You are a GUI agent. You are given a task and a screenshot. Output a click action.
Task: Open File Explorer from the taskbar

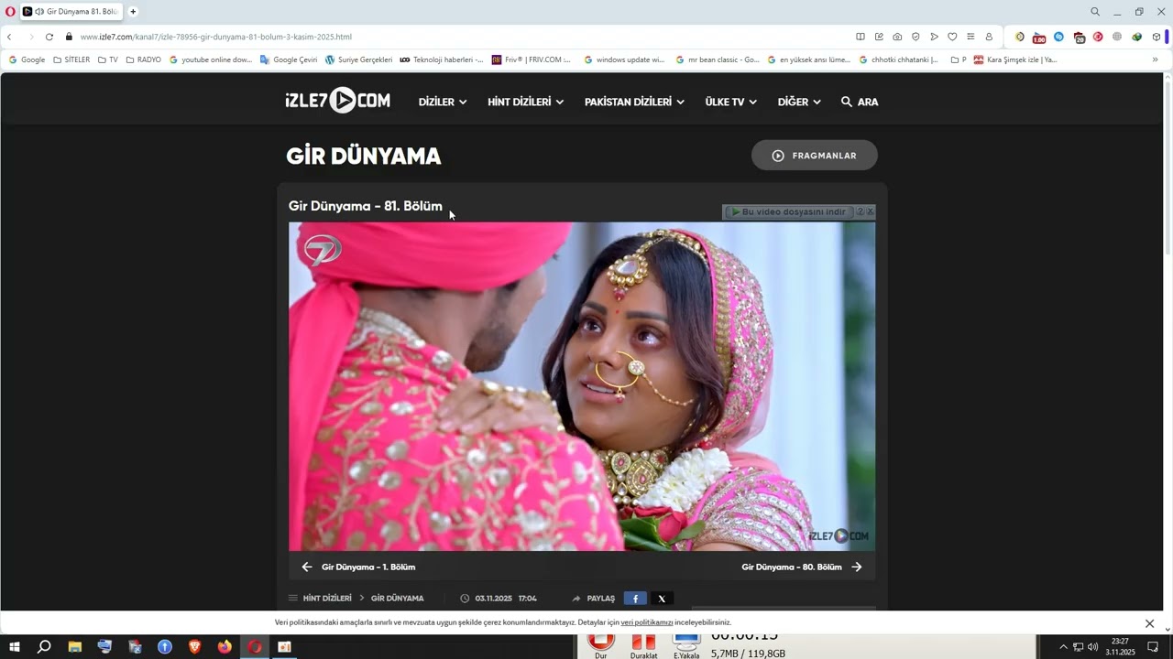[x=75, y=647]
